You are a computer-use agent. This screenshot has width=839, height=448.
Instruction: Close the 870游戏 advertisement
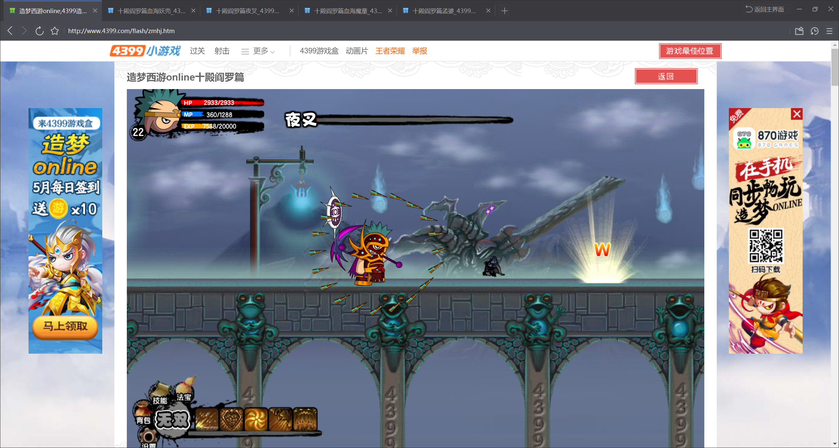[x=797, y=114]
